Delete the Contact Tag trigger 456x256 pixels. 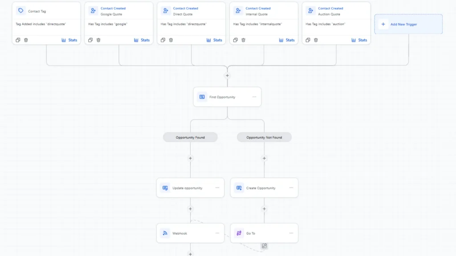(26, 40)
